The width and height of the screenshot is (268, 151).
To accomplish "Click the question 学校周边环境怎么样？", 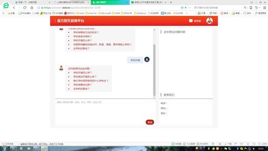I will click(x=85, y=77).
